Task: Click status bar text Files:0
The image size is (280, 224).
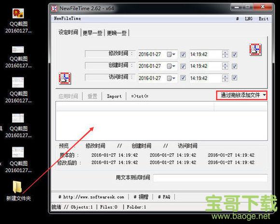Action: click(109, 207)
